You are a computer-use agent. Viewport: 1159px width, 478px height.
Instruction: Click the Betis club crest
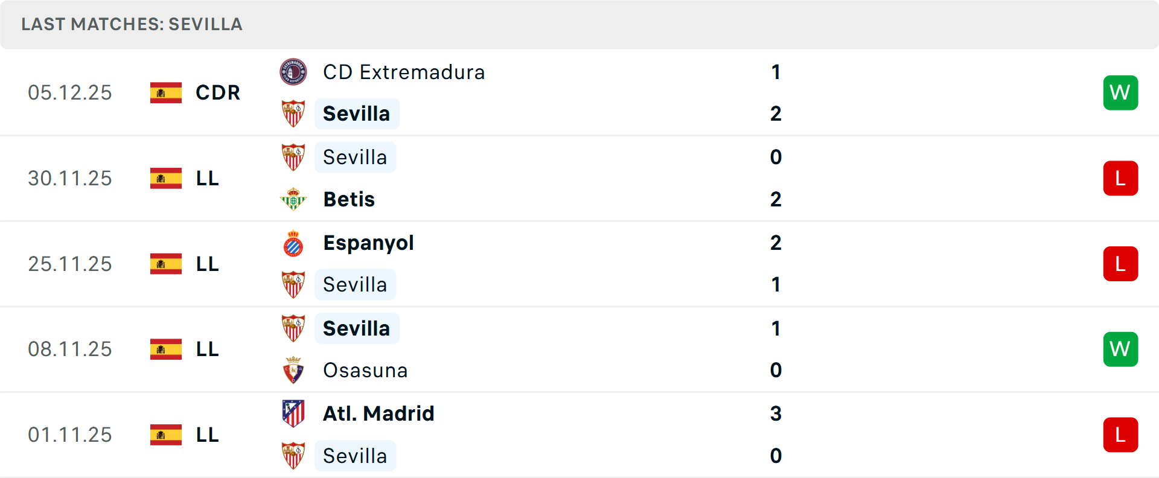[x=293, y=199]
